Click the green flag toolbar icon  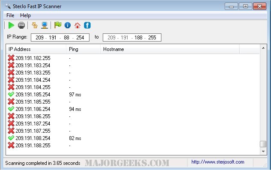click(58, 25)
